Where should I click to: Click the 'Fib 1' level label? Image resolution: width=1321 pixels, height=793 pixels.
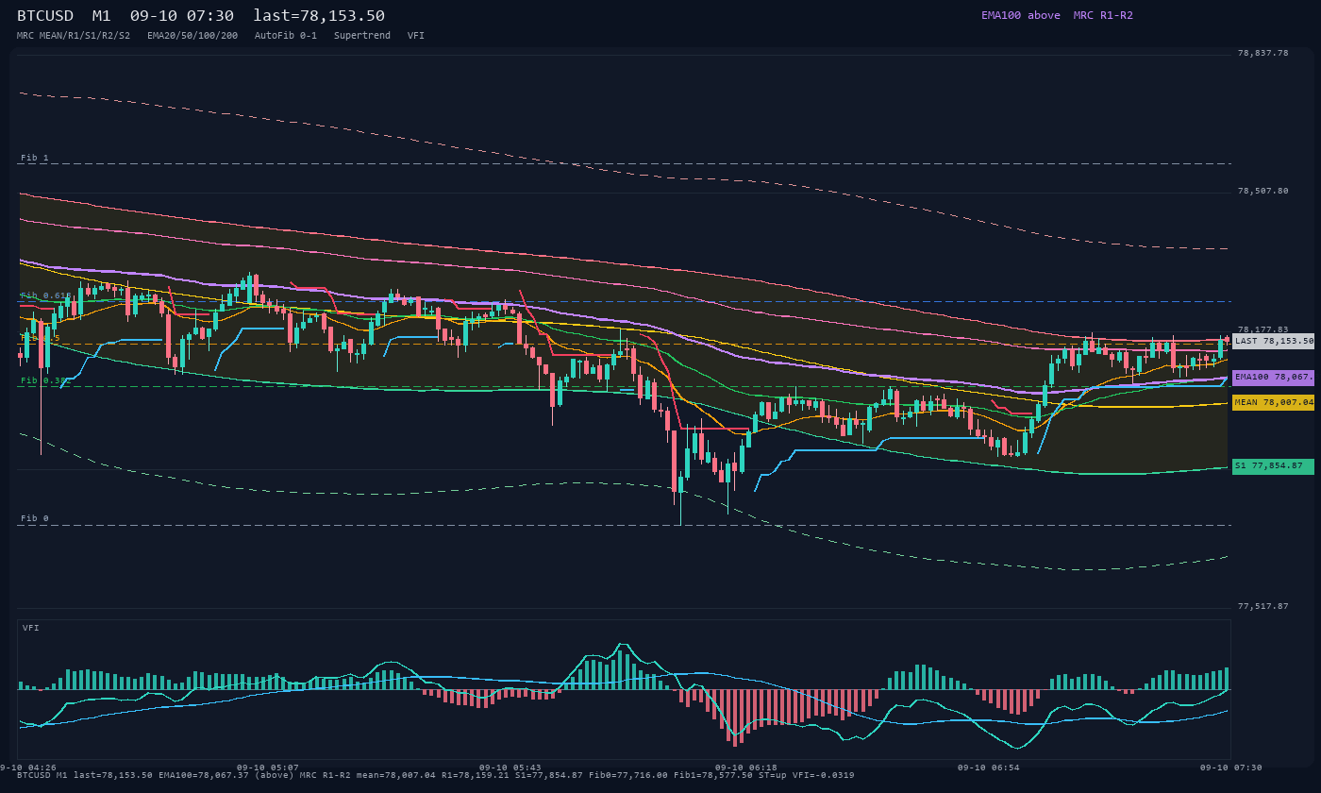(x=35, y=158)
